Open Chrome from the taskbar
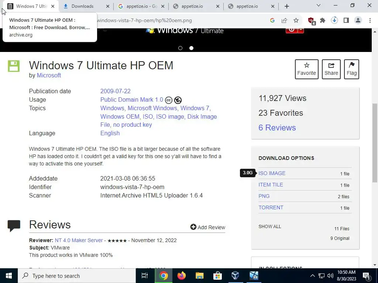 [x=163, y=276]
